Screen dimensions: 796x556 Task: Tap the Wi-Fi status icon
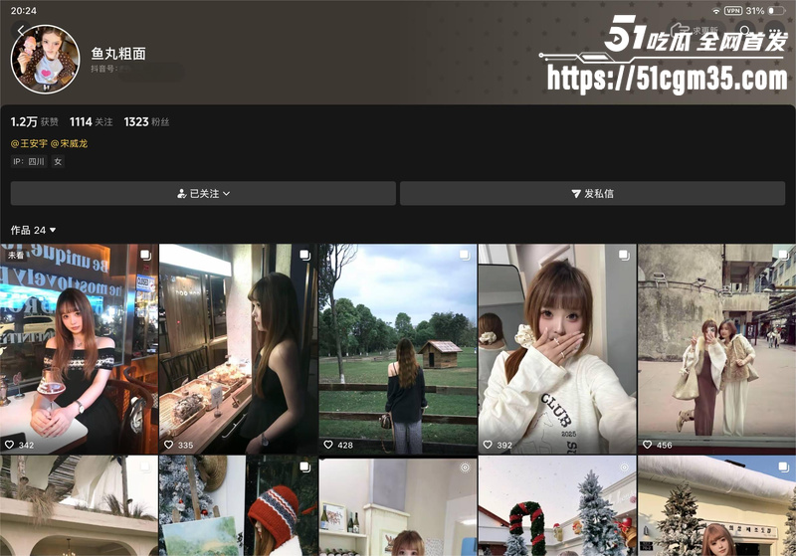(x=716, y=11)
